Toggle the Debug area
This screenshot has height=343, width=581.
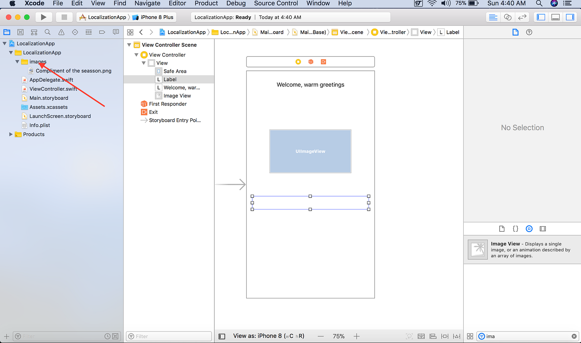(556, 17)
